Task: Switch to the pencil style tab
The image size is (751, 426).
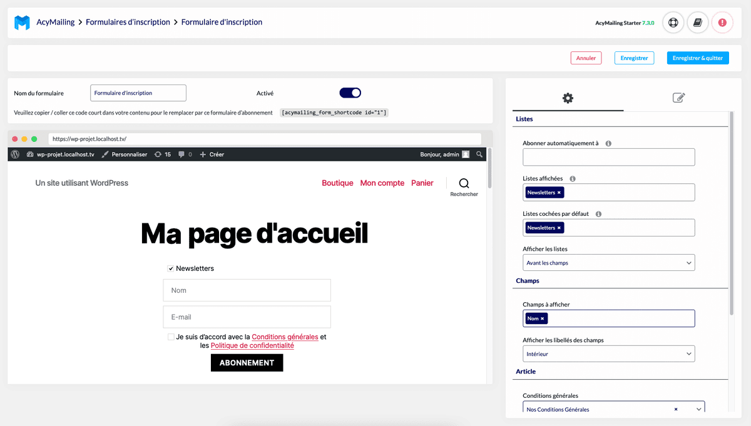Action: (x=678, y=98)
